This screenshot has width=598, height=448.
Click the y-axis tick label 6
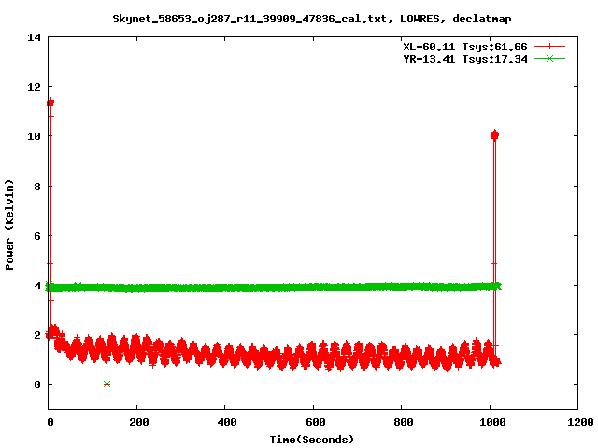pos(37,235)
